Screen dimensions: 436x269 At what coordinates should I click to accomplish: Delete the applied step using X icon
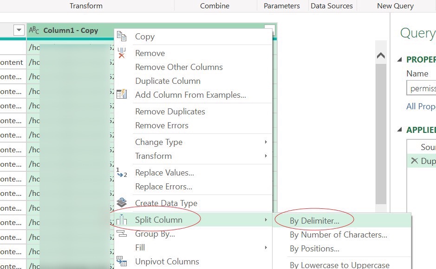click(x=414, y=161)
